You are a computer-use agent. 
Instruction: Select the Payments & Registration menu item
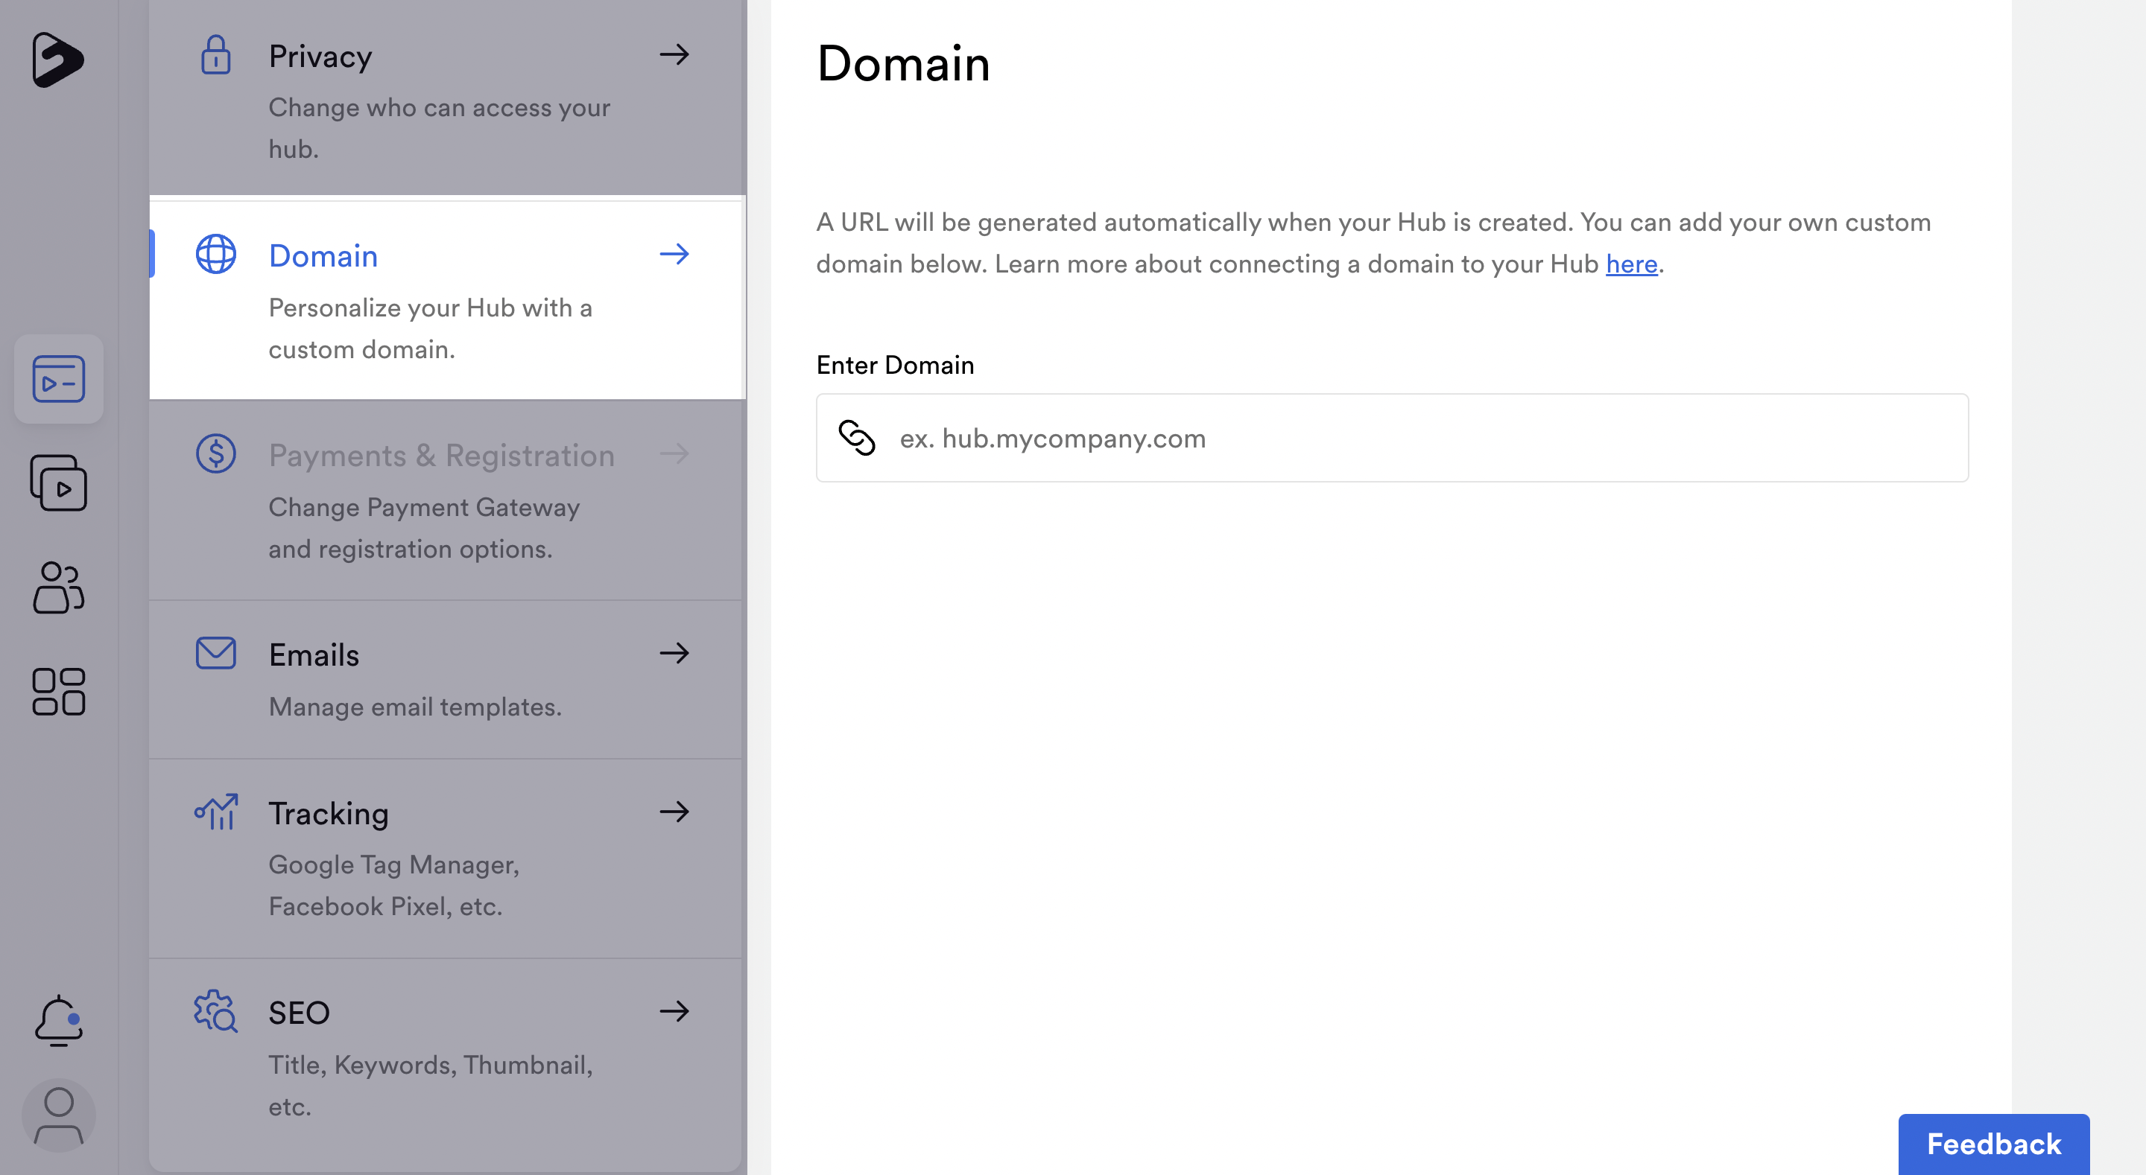[x=446, y=500]
